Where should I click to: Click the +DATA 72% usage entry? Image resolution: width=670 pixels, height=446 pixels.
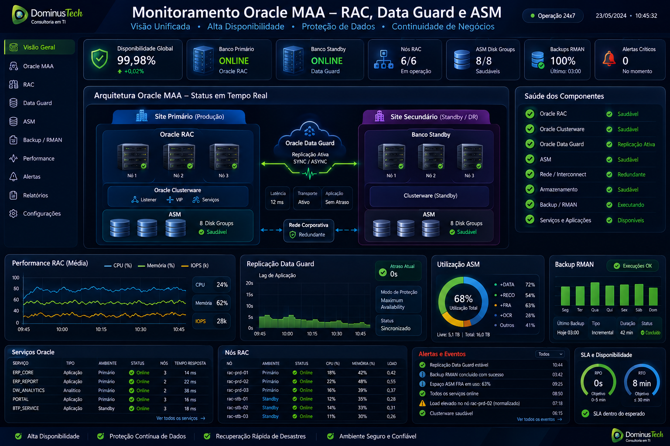(x=515, y=285)
